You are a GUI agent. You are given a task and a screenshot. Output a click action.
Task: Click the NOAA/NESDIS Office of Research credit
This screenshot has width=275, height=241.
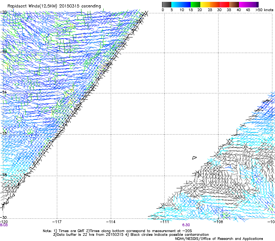point(219,239)
